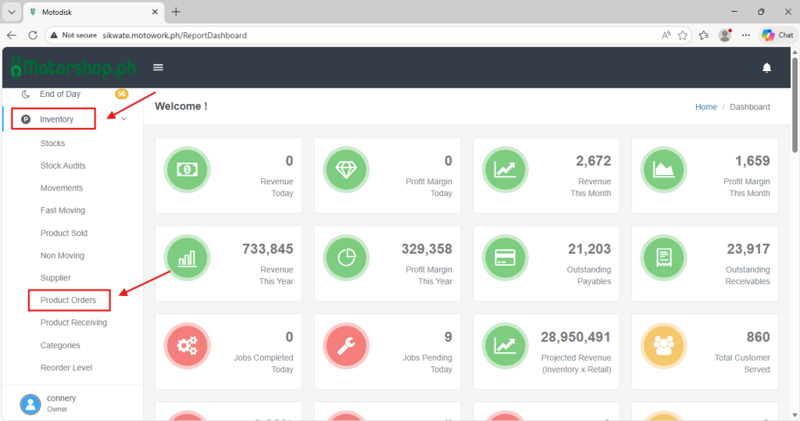The image size is (800, 421).
Task: Collapse the Inventory menu chevron
Action: 124,120
